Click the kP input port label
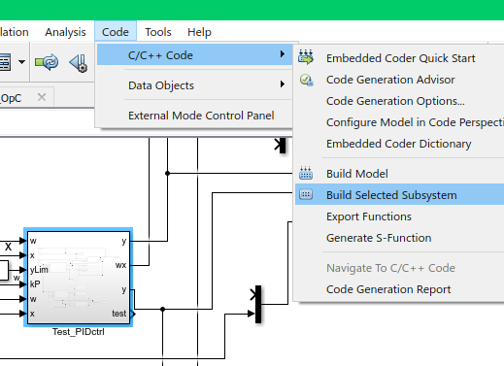The width and height of the screenshot is (504, 366). [x=35, y=284]
